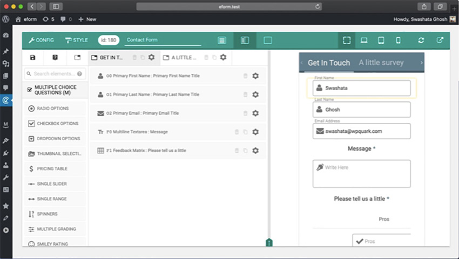This screenshot has width=459, height=259.
Task: Select Primary Email row in builder
Action: [178, 113]
